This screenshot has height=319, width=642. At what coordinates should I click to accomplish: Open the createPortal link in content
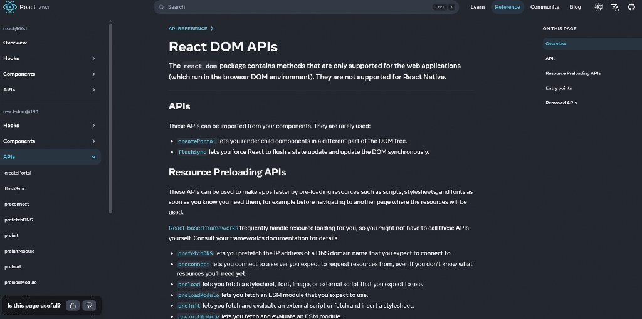196,141
